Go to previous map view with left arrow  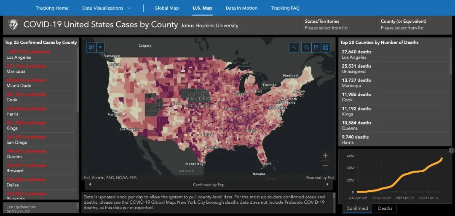(90, 184)
